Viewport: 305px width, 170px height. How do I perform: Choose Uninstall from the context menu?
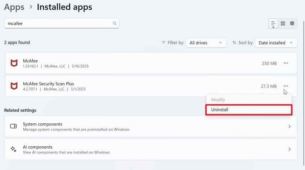pyautogui.click(x=249, y=110)
